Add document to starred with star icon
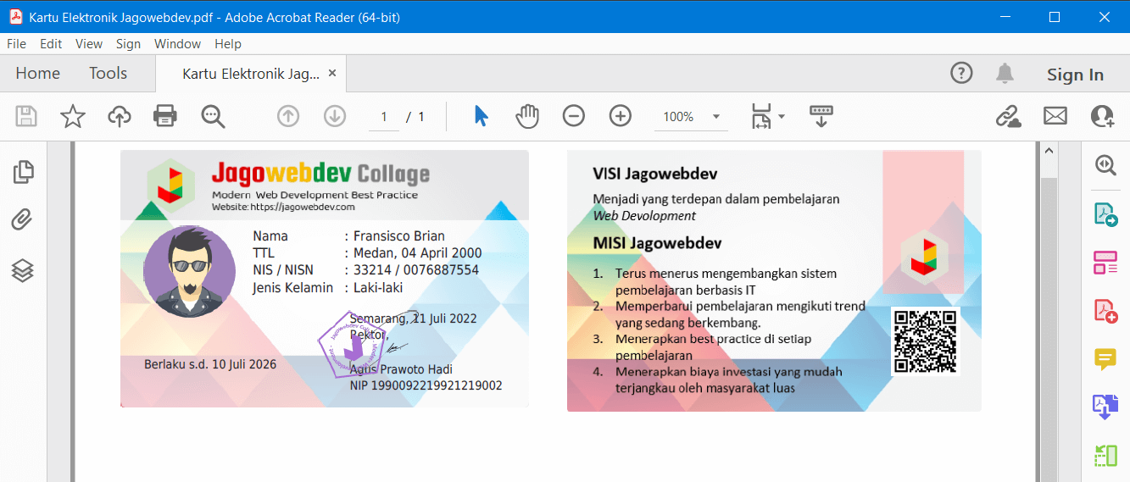The height and width of the screenshot is (482, 1130). click(73, 116)
